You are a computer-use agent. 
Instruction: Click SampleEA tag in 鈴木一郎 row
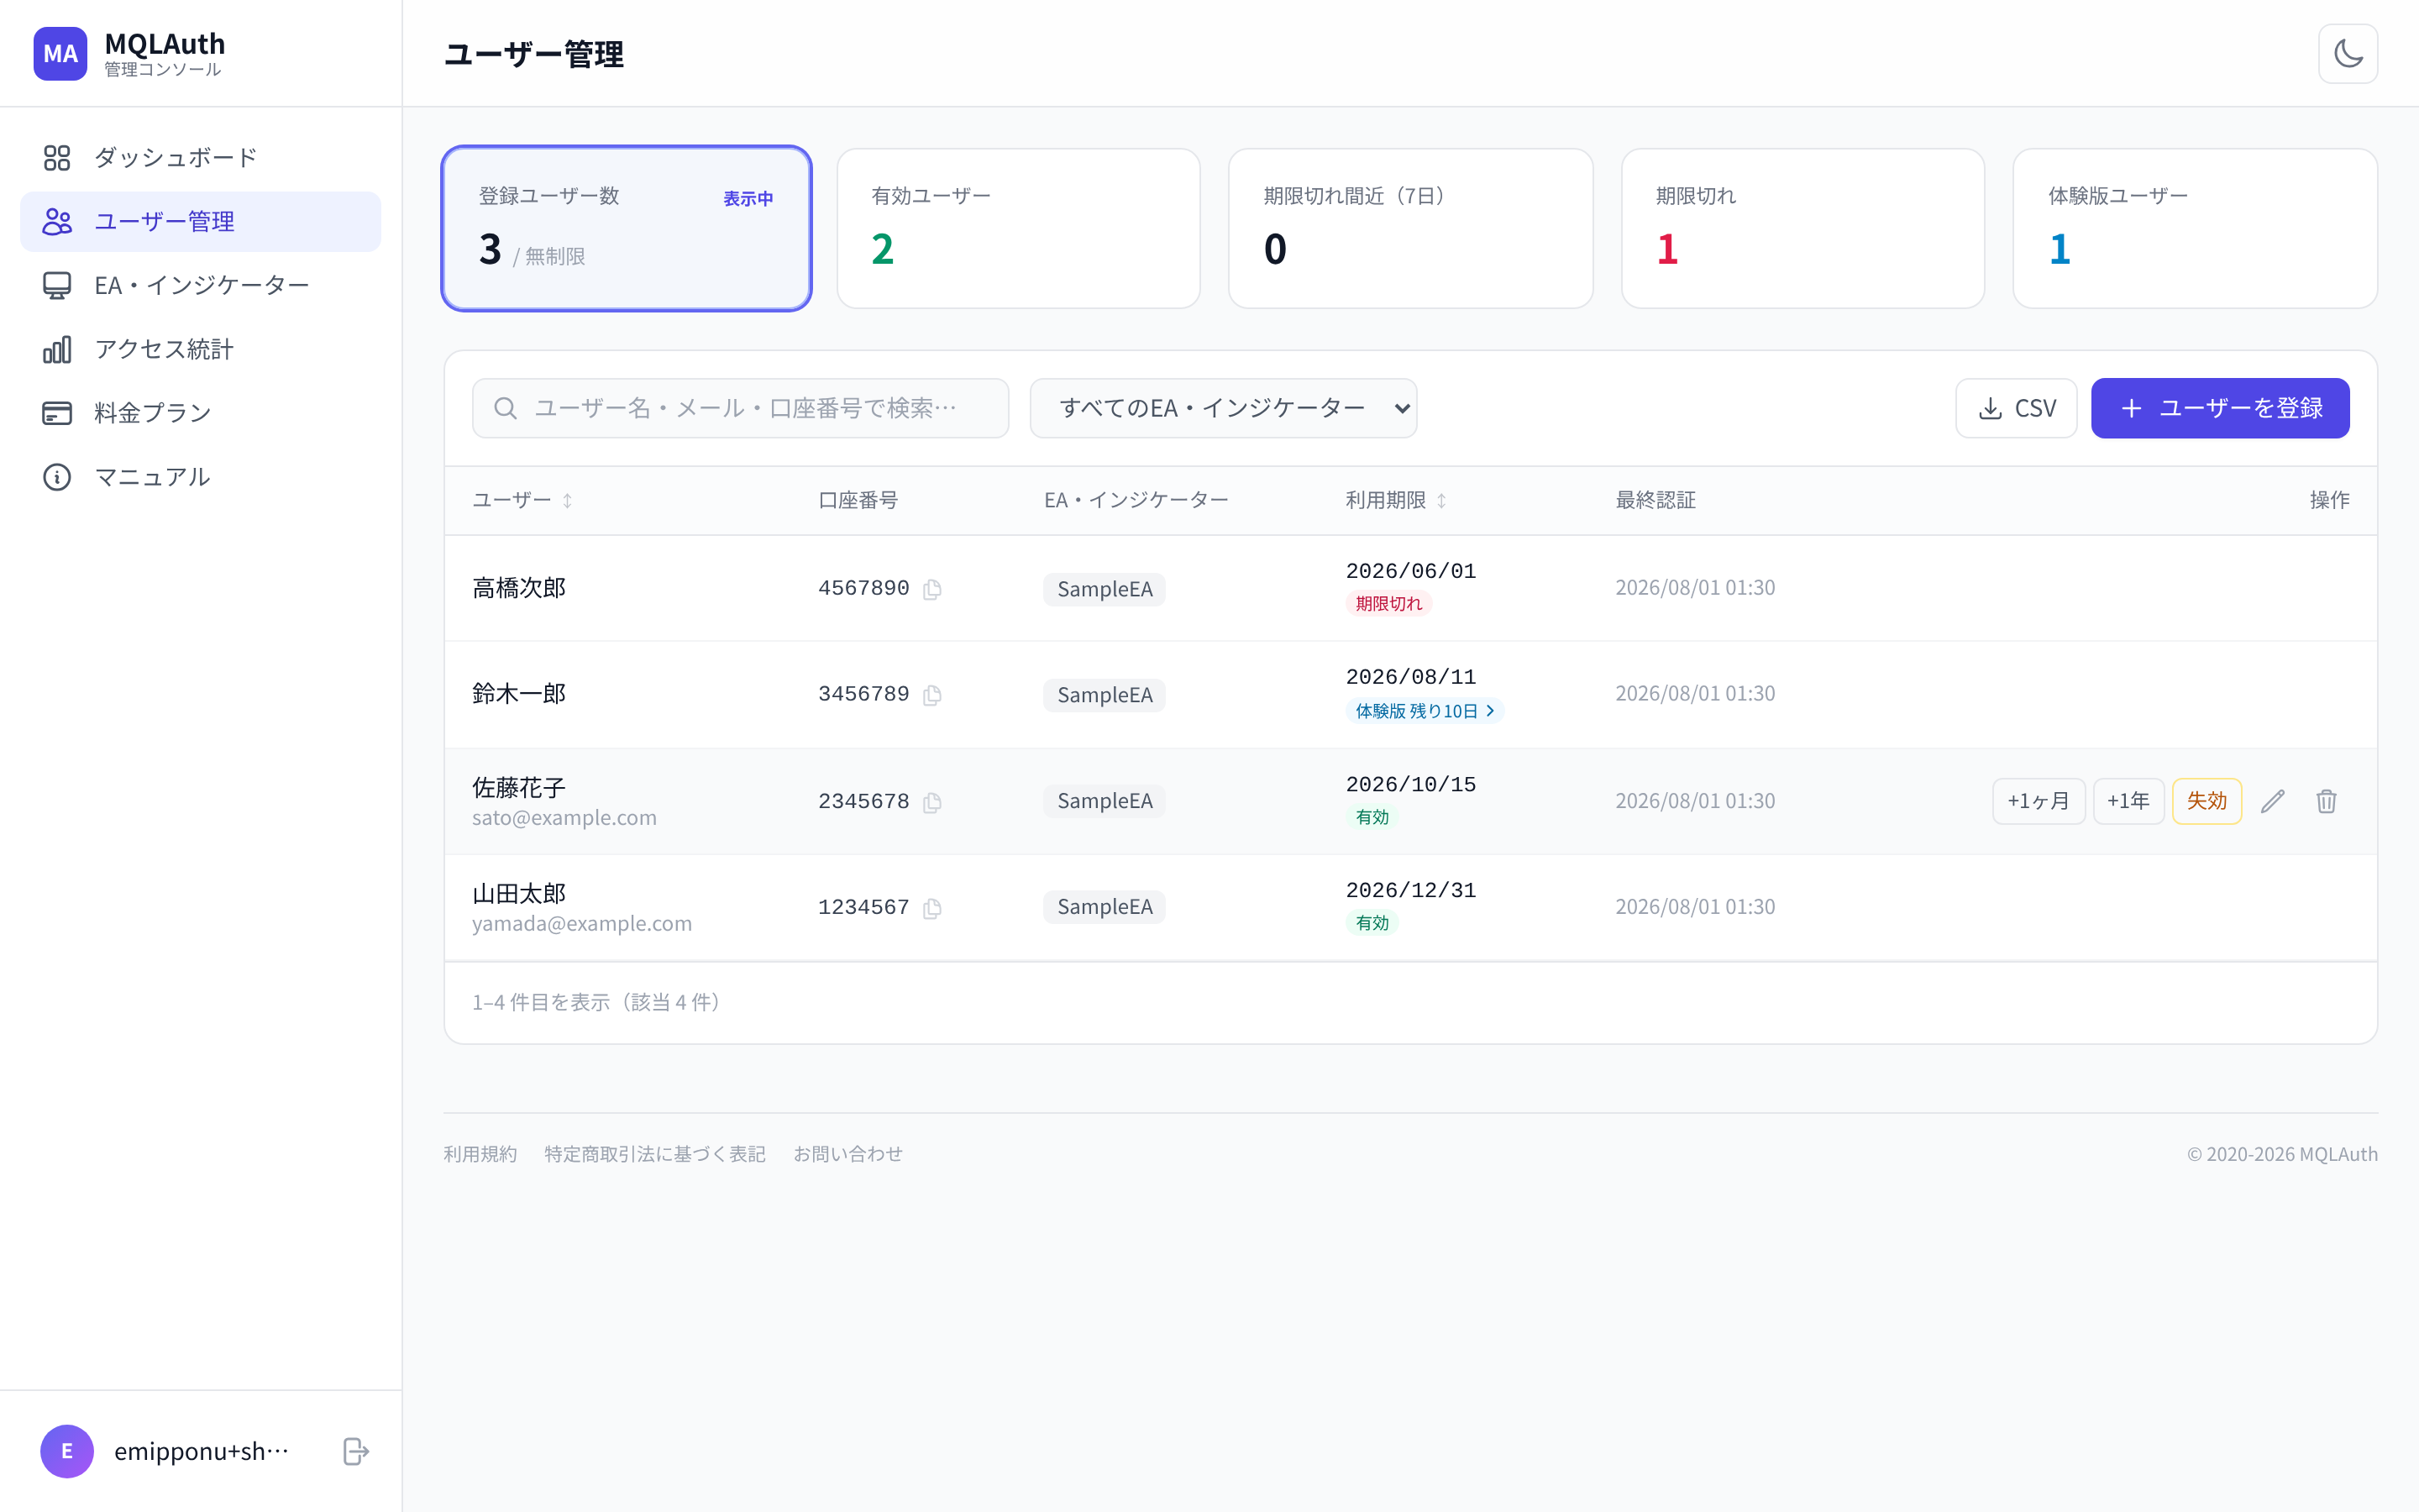point(1105,695)
